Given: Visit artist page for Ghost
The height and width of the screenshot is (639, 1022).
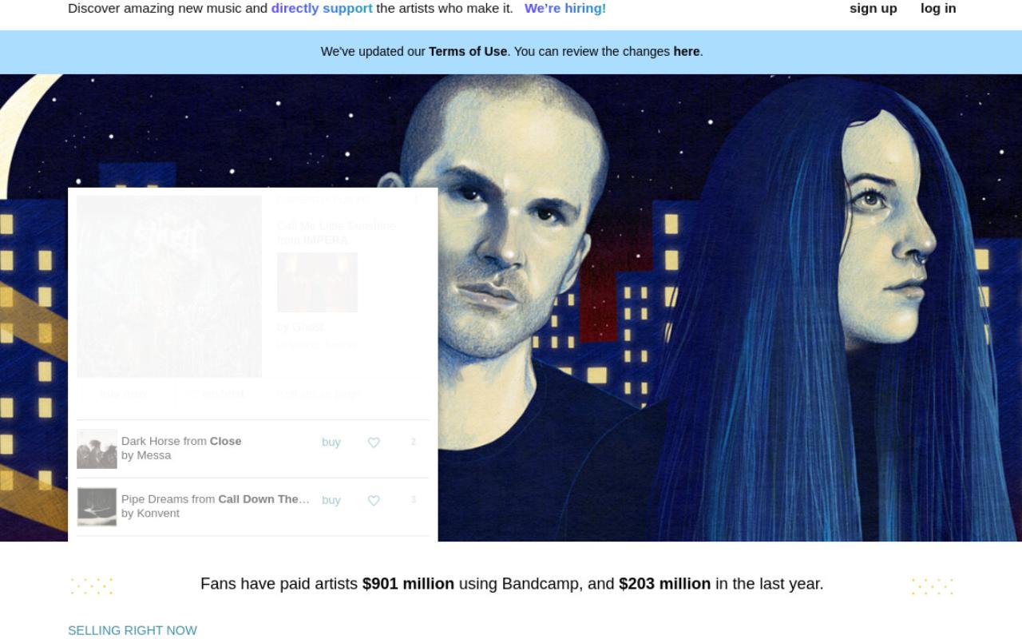Looking at the screenshot, I should pyautogui.click(x=319, y=394).
